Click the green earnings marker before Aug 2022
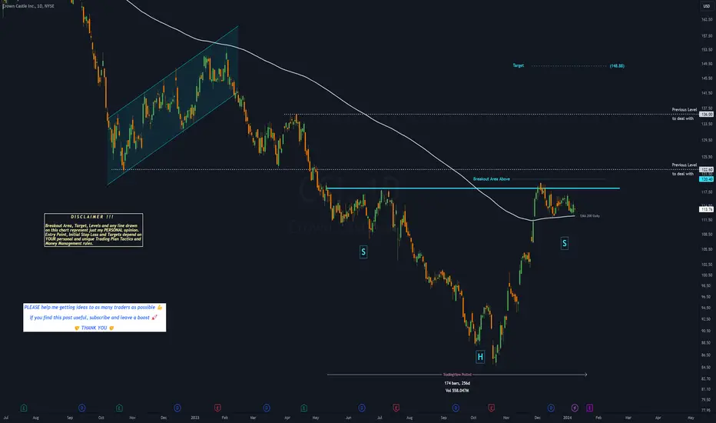The image size is (716, 423). click(x=24, y=408)
